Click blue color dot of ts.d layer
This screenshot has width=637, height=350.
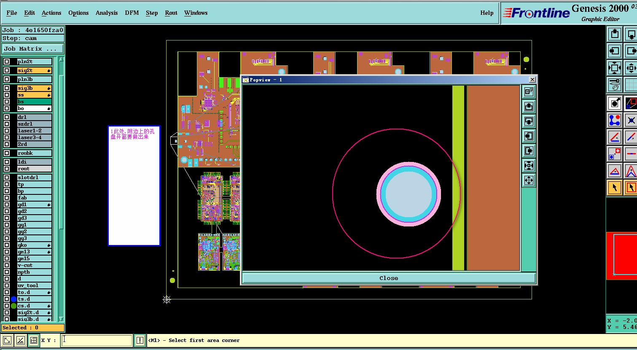tap(13, 299)
